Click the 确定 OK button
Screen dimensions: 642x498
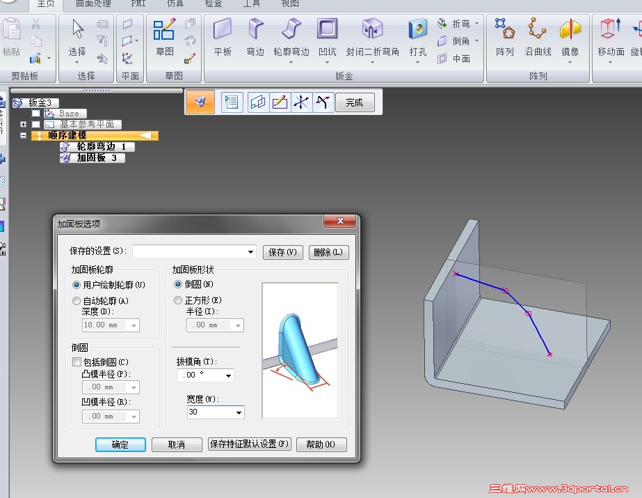click(120, 444)
